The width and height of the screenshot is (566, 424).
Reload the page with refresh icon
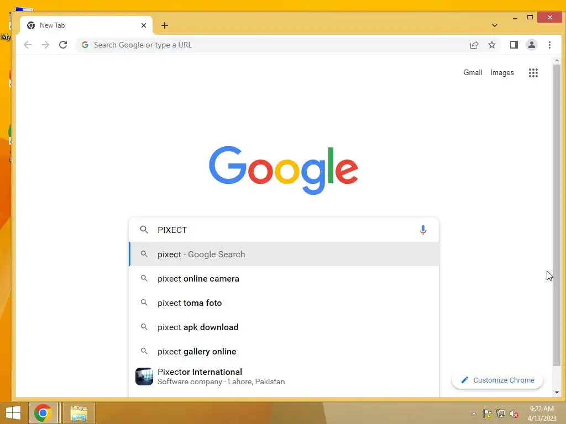click(63, 45)
